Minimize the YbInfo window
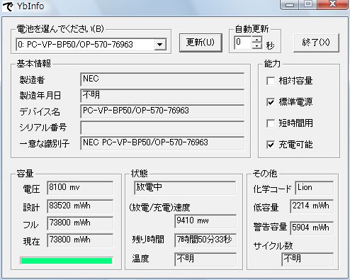350x280 pixels. 290,4
